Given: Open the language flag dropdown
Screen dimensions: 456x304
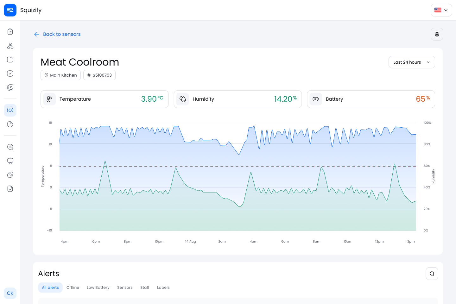Looking at the screenshot, I should tap(441, 10).
